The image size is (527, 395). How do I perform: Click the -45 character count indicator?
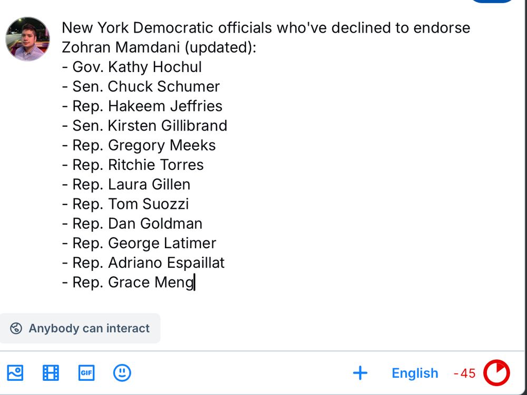pyautogui.click(x=464, y=373)
